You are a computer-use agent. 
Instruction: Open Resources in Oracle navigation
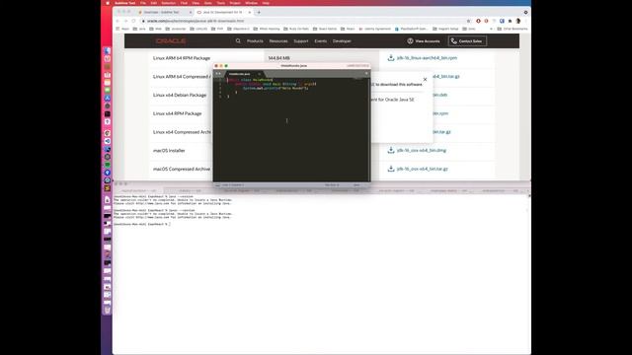(278, 41)
